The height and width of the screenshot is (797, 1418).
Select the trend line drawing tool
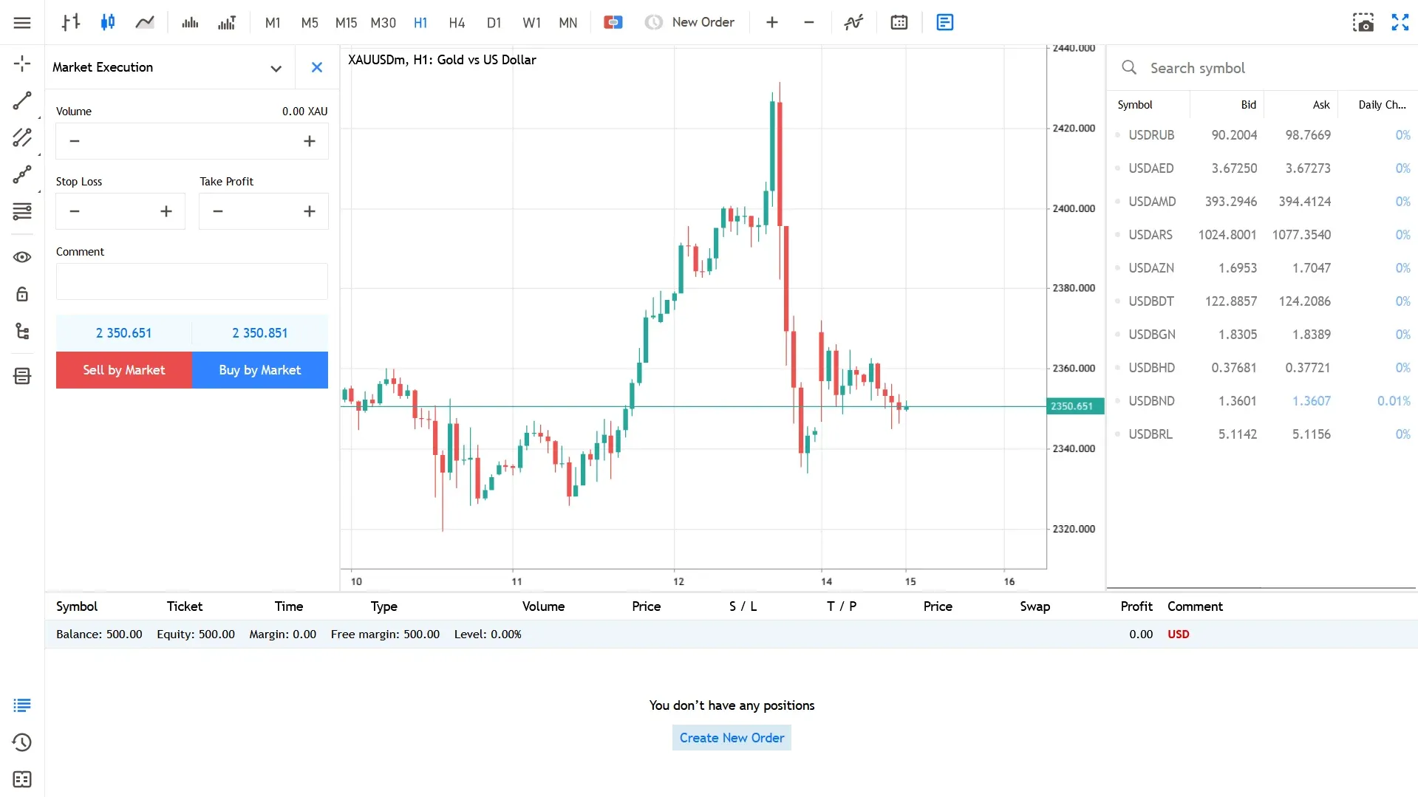pos(22,100)
